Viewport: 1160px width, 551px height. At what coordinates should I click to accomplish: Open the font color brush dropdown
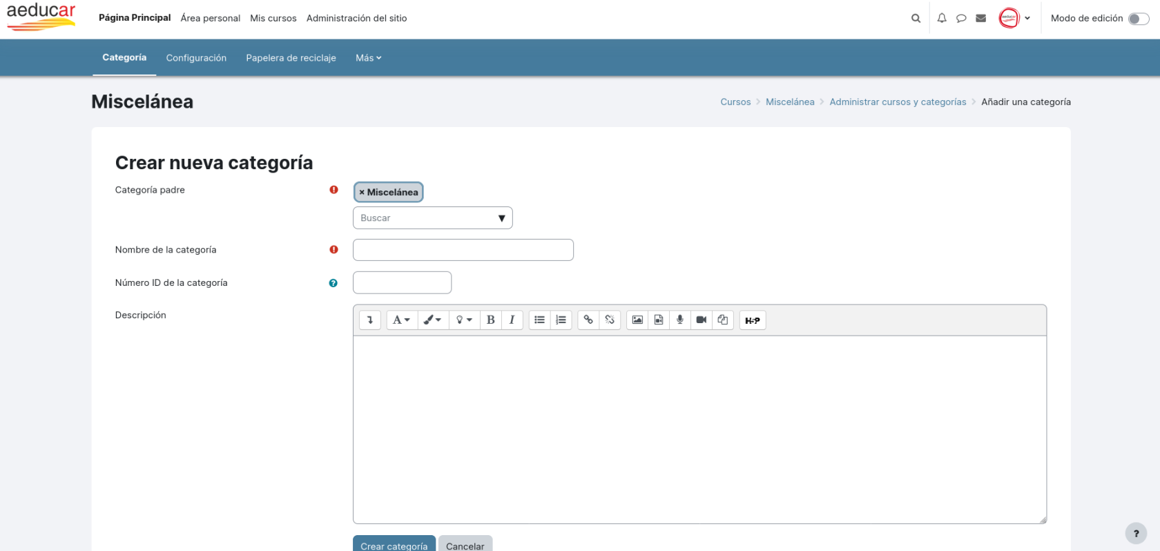pos(433,320)
